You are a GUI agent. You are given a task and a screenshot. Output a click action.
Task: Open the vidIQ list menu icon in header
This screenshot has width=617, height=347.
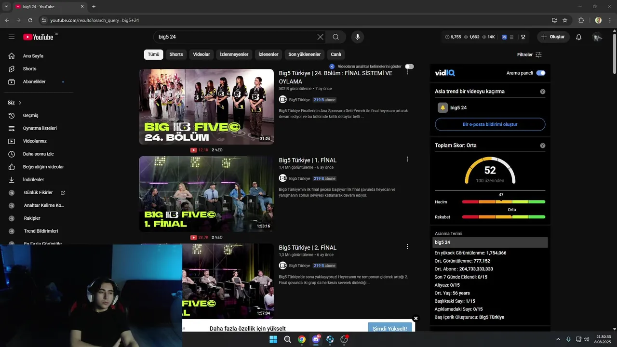tap(511, 37)
